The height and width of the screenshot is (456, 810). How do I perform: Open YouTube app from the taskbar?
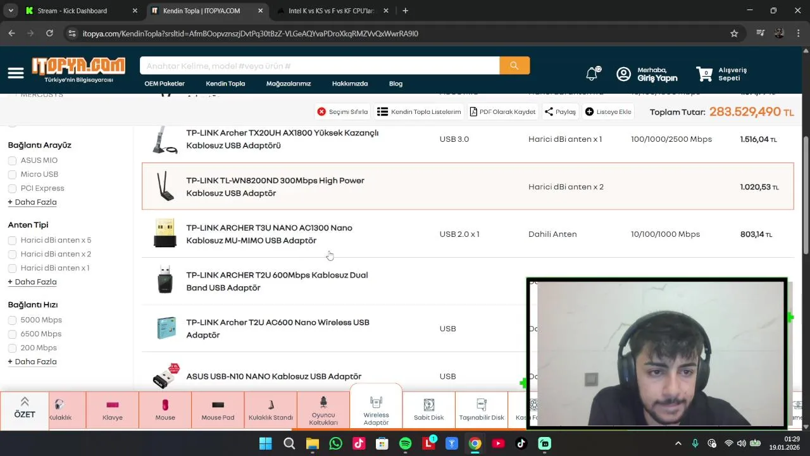click(499, 443)
